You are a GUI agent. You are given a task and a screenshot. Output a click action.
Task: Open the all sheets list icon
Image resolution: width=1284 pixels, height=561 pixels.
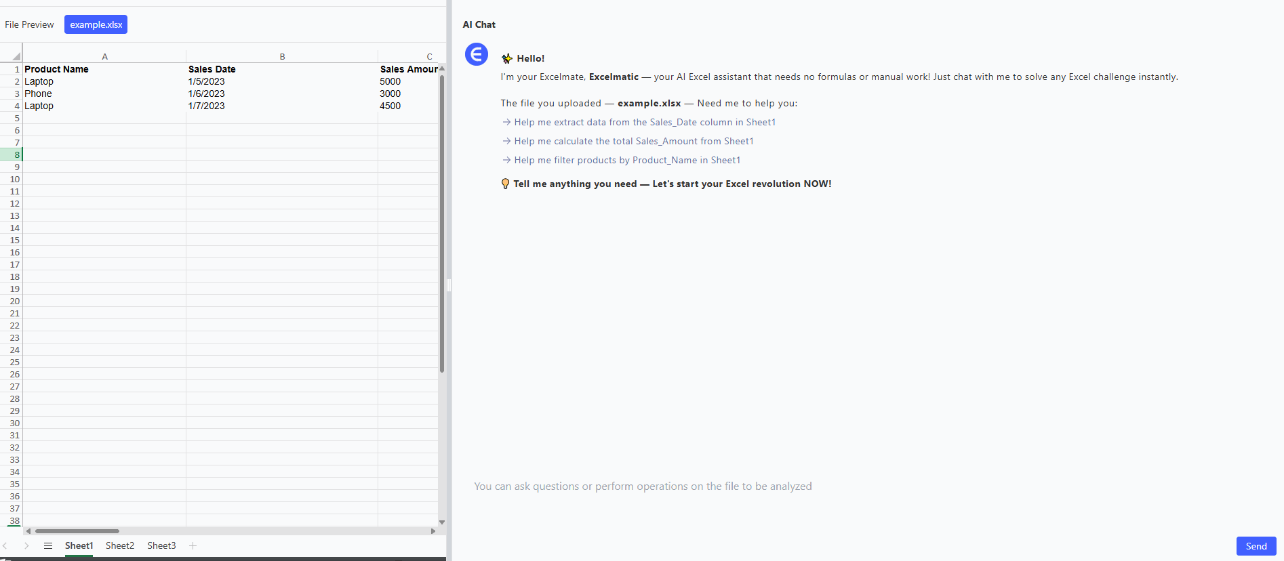pyautogui.click(x=48, y=545)
